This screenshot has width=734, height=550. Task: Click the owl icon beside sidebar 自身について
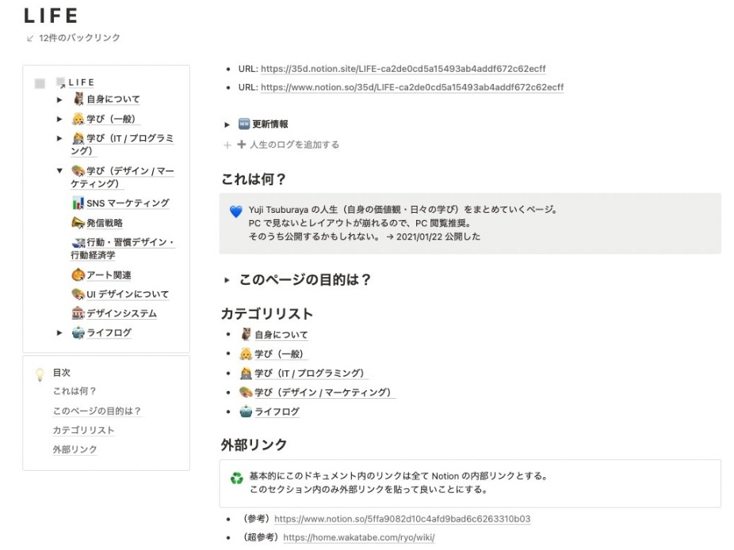[78, 99]
